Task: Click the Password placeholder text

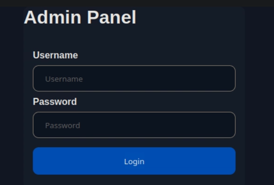Action: coord(62,126)
